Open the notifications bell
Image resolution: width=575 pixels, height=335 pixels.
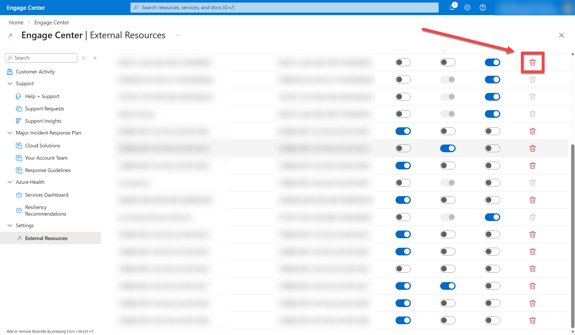(x=452, y=7)
